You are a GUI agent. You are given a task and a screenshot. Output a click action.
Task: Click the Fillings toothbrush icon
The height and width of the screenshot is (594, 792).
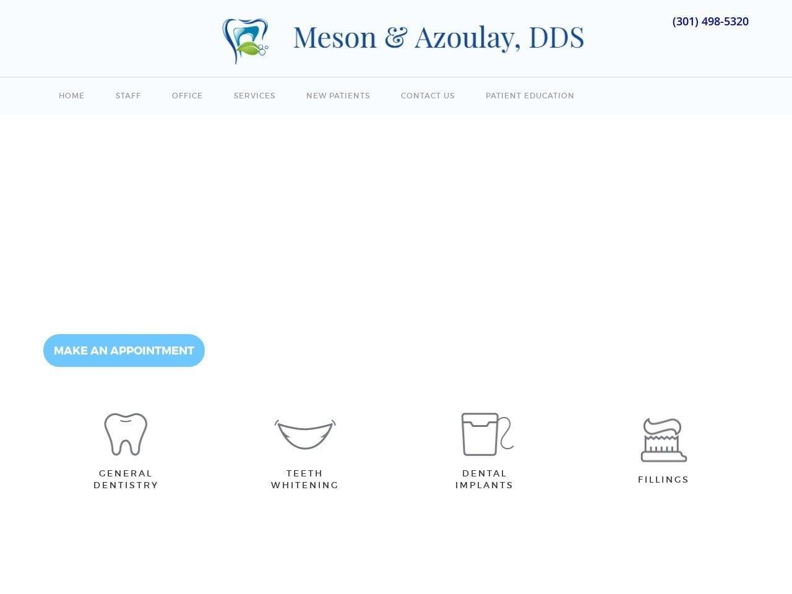pos(663,440)
